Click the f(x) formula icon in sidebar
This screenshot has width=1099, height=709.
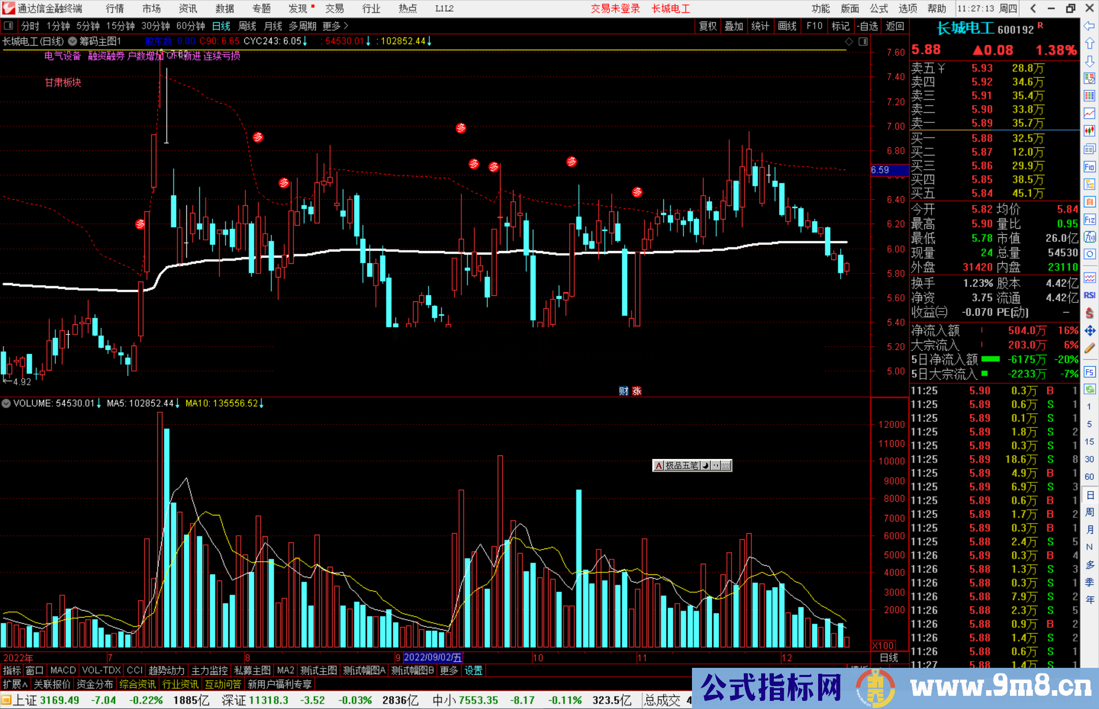click(x=1089, y=237)
